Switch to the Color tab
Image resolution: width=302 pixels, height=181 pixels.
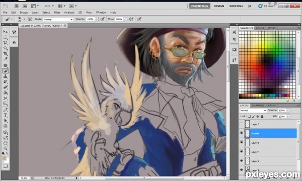260,28
